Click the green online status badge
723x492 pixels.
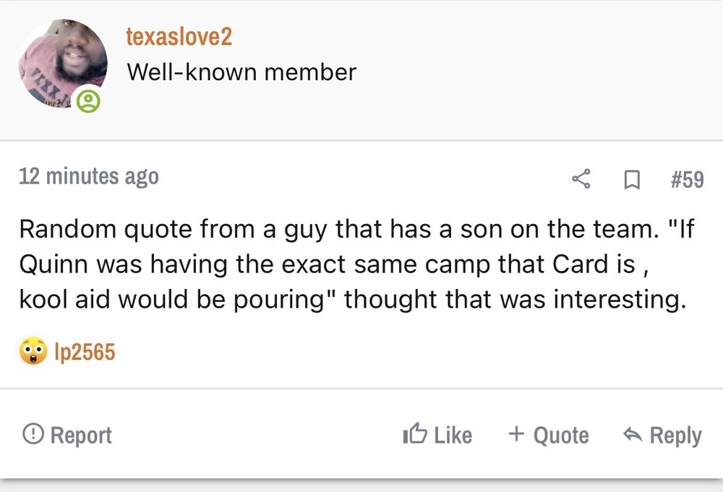pyautogui.click(x=89, y=102)
